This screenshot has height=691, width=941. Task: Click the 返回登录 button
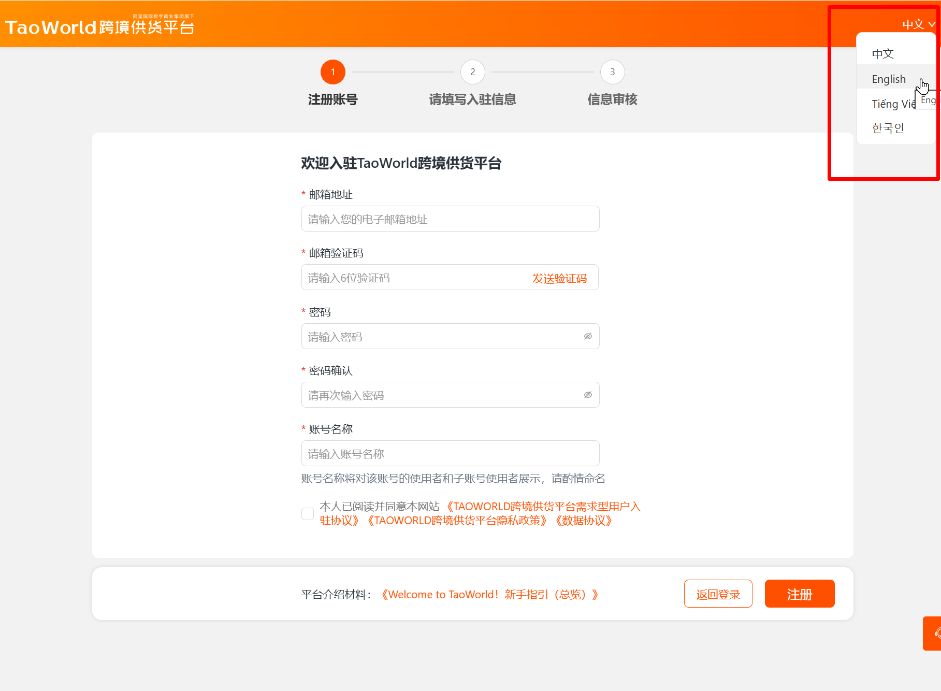point(718,594)
